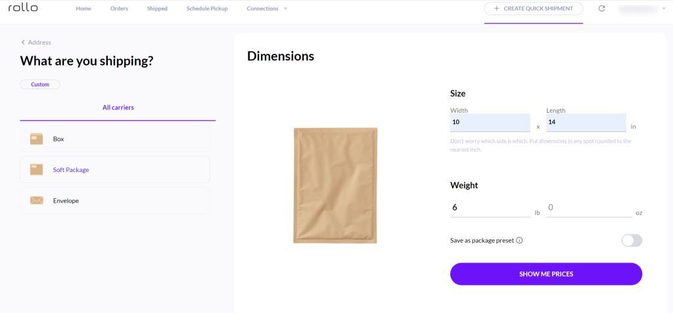
Task: Click the Width input field
Action: click(490, 123)
